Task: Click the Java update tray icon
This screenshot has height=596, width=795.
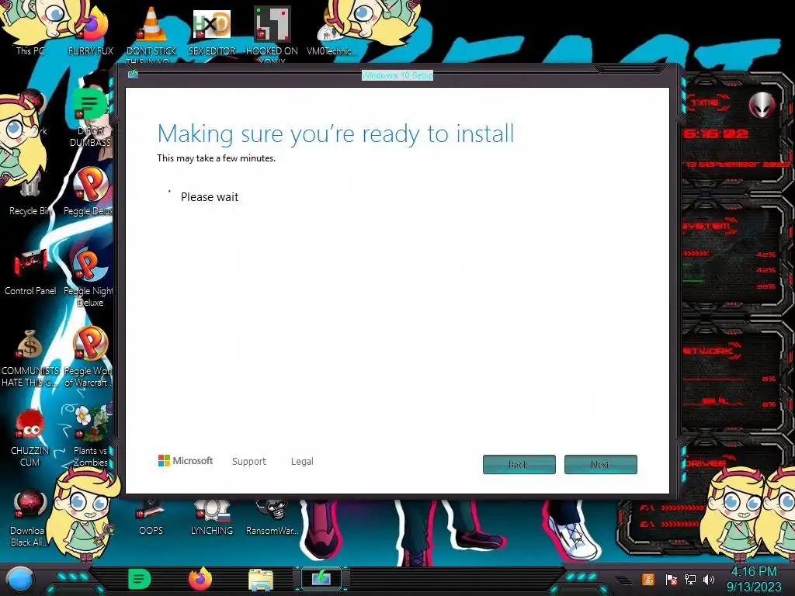Action: pyautogui.click(x=648, y=579)
